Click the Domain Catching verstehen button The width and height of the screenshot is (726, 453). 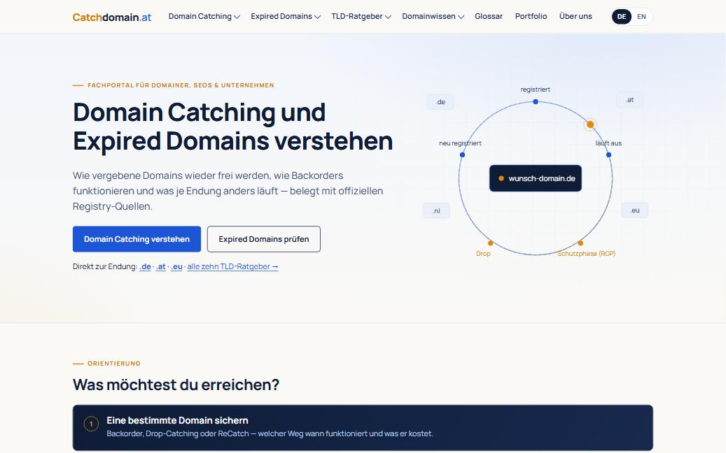(x=137, y=239)
